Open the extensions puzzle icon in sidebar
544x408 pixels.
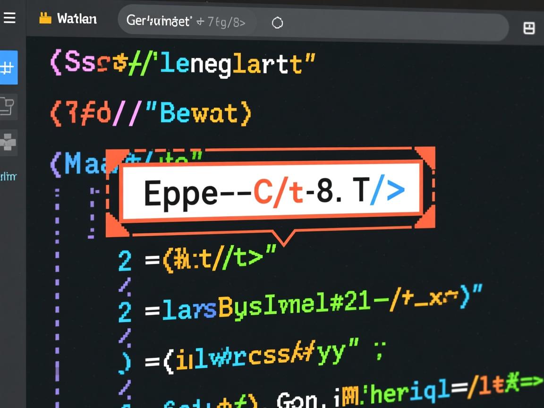pyautogui.click(x=8, y=142)
